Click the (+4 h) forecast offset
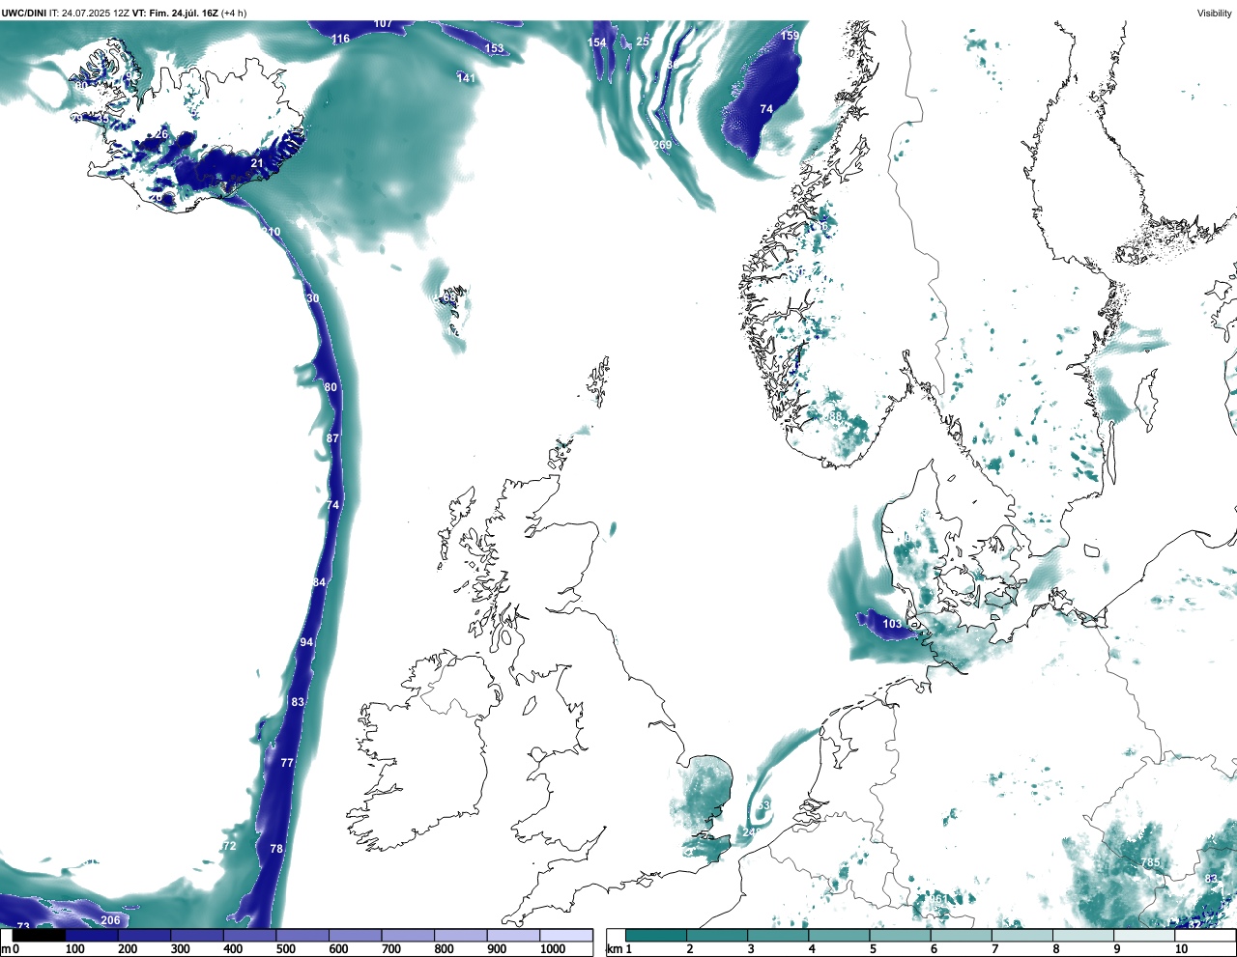 coord(234,13)
